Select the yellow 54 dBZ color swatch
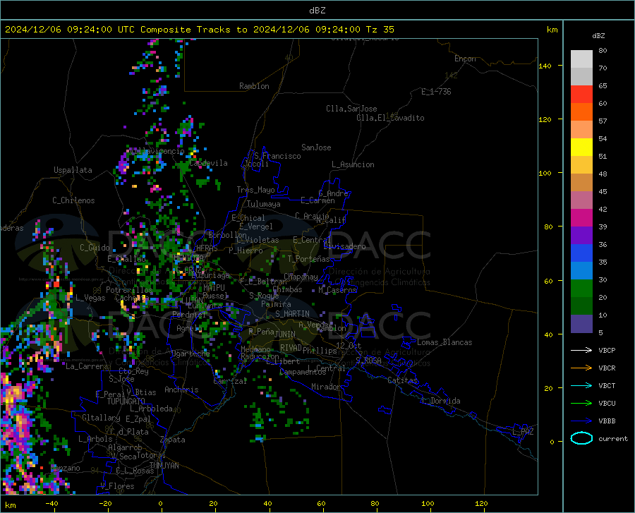 pos(581,147)
